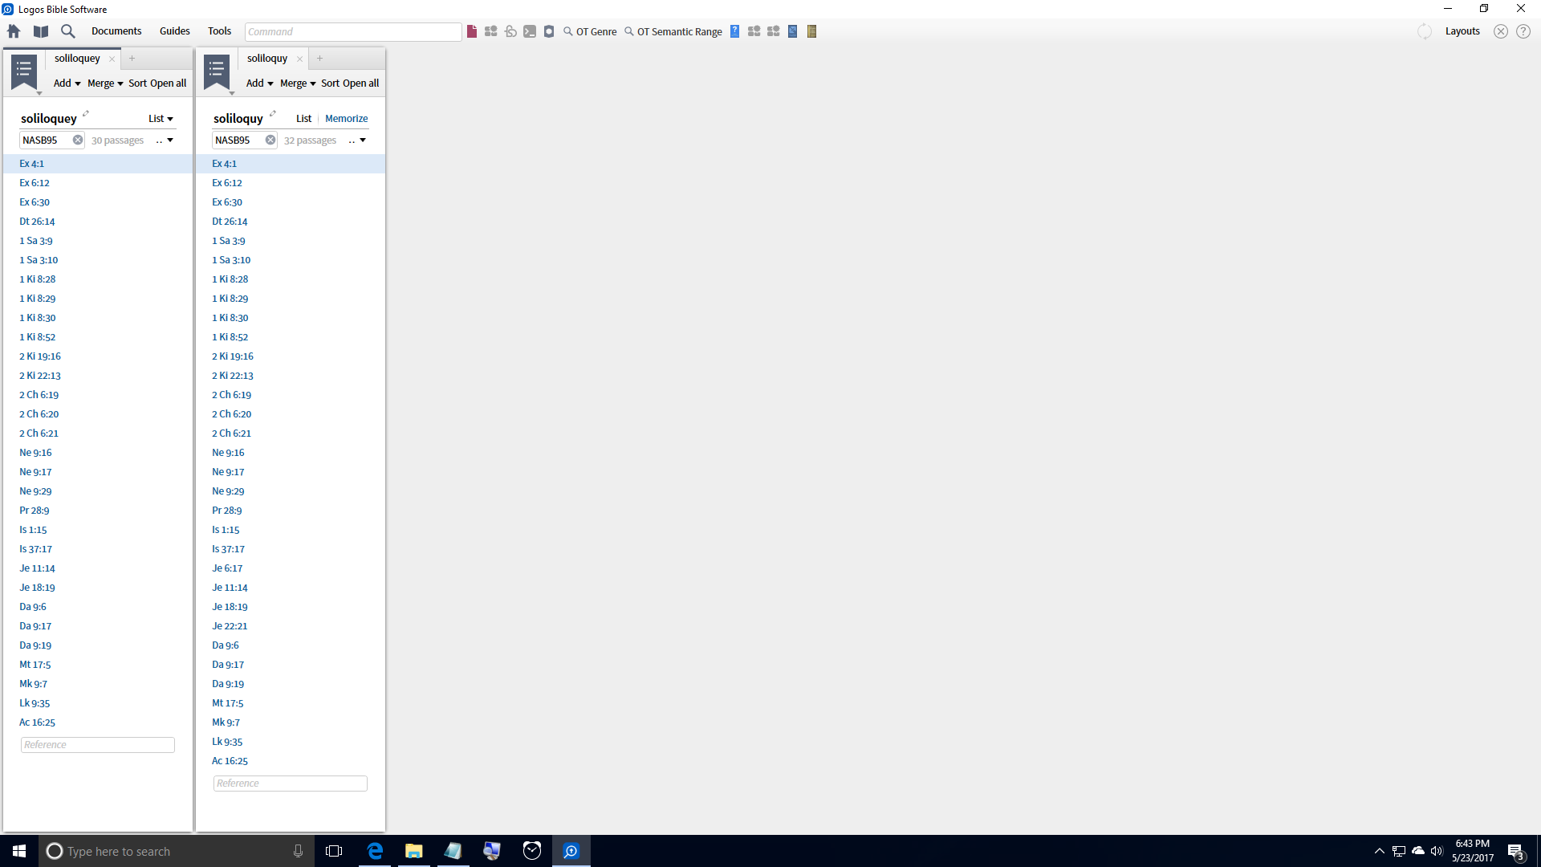Click Sort in the soliloquy panel
This screenshot has width=1541, height=867.
point(331,83)
